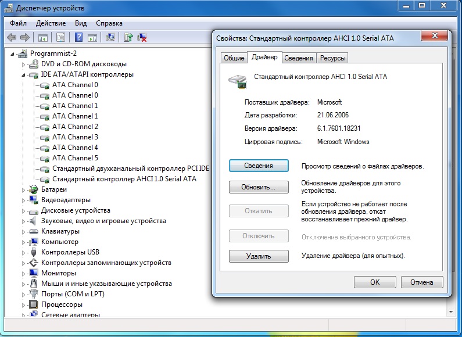Switch to the Сведения tab
Viewport: 462px width, 337px height.
click(299, 58)
